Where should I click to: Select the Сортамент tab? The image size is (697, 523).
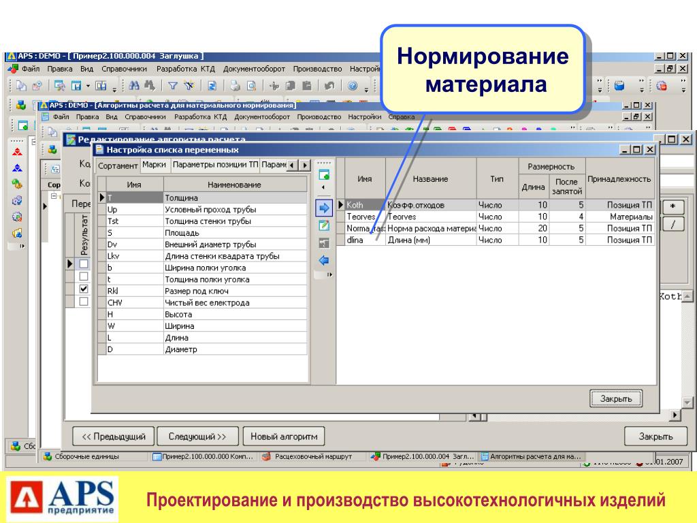click(118, 165)
